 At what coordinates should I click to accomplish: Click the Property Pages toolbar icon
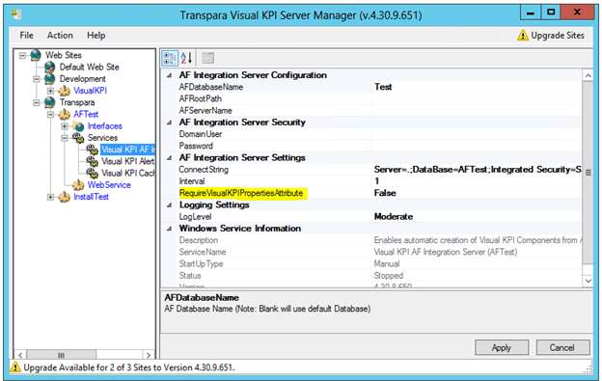[x=207, y=58]
